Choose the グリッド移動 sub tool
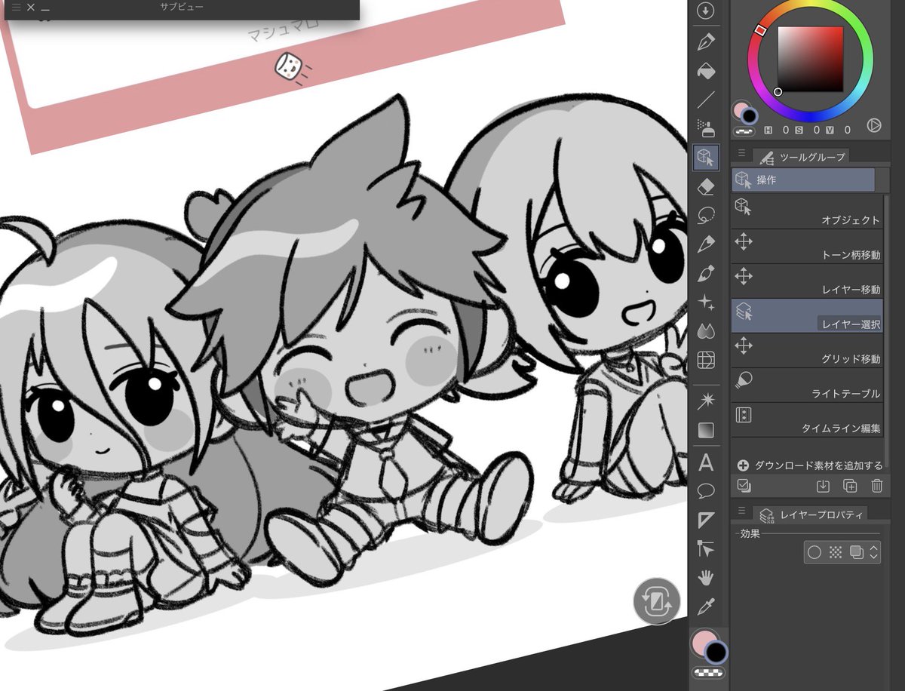 tap(807, 351)
